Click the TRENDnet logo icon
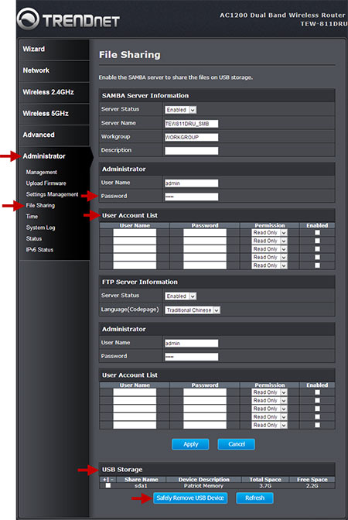The width and height of the screenshot is (348, 520). coord(28,19)
